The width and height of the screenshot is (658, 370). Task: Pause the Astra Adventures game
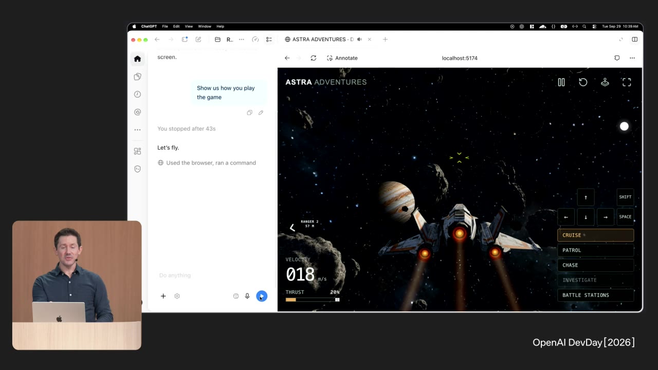pos(561,82)
